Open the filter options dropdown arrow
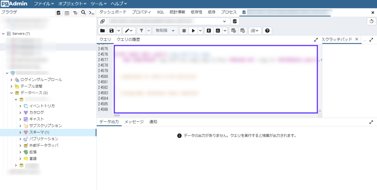 click(x=149, y=31)
